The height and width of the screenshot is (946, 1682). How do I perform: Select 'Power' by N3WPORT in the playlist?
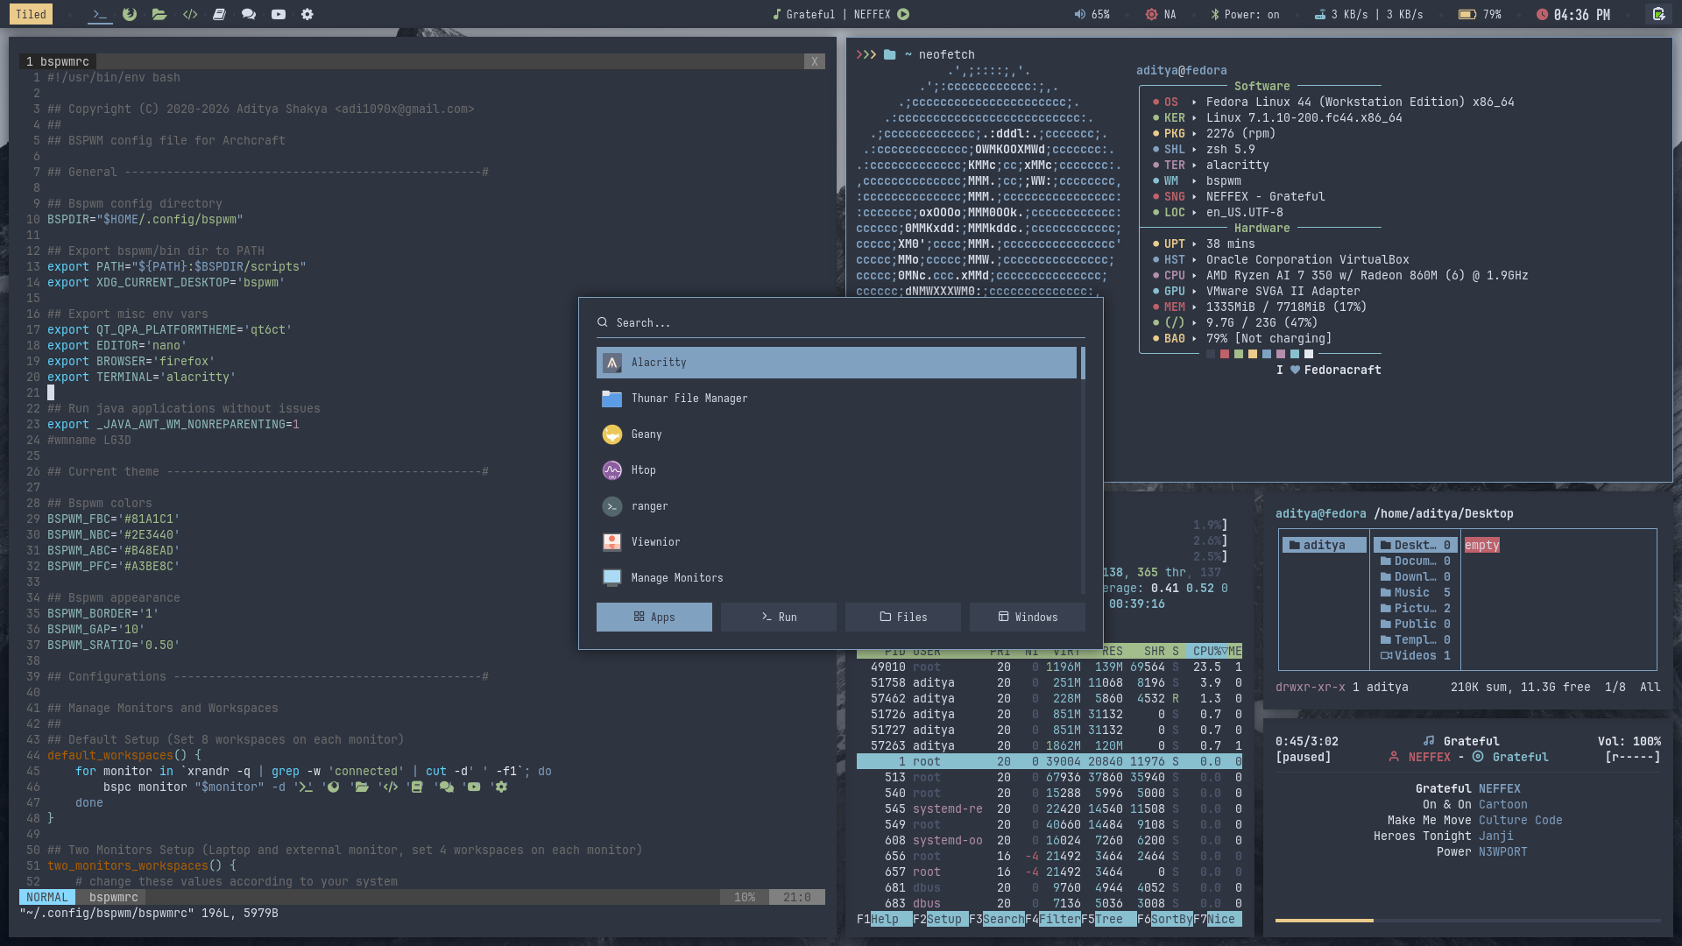click(x=1482, y=851)
